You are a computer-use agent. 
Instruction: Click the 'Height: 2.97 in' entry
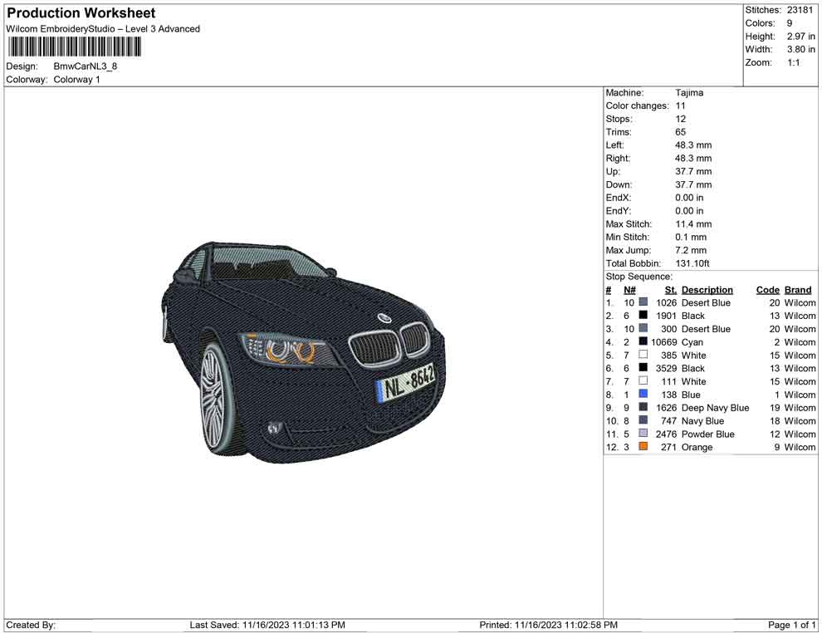pos(780,37)
